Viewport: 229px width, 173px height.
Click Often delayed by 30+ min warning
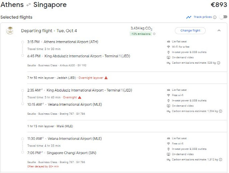tap(43, 167)
